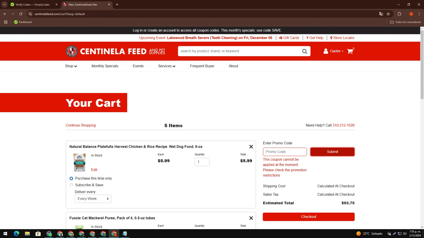Submit the promo code

click(332, 152)
